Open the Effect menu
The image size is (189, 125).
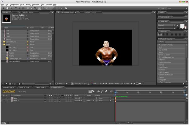[28, 5]
